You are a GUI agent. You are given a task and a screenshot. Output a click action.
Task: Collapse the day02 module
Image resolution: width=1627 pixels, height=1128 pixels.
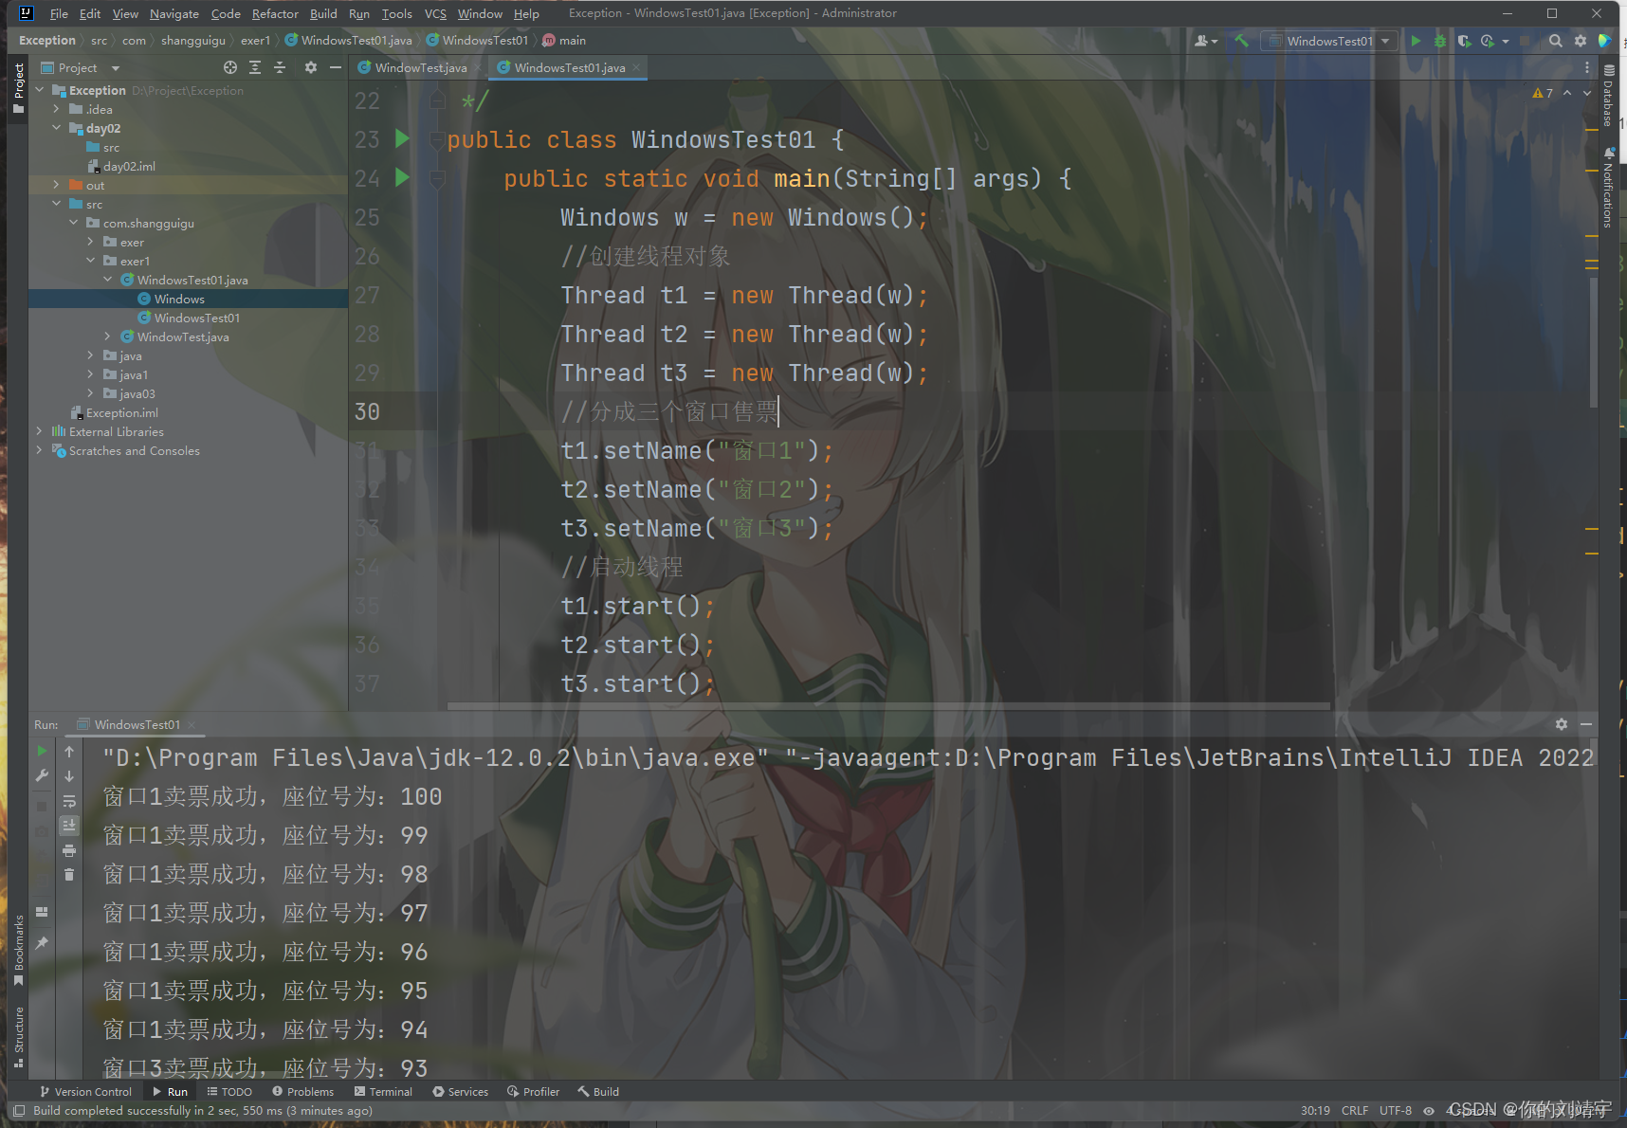pyautogui.click(x=57, y=128)
